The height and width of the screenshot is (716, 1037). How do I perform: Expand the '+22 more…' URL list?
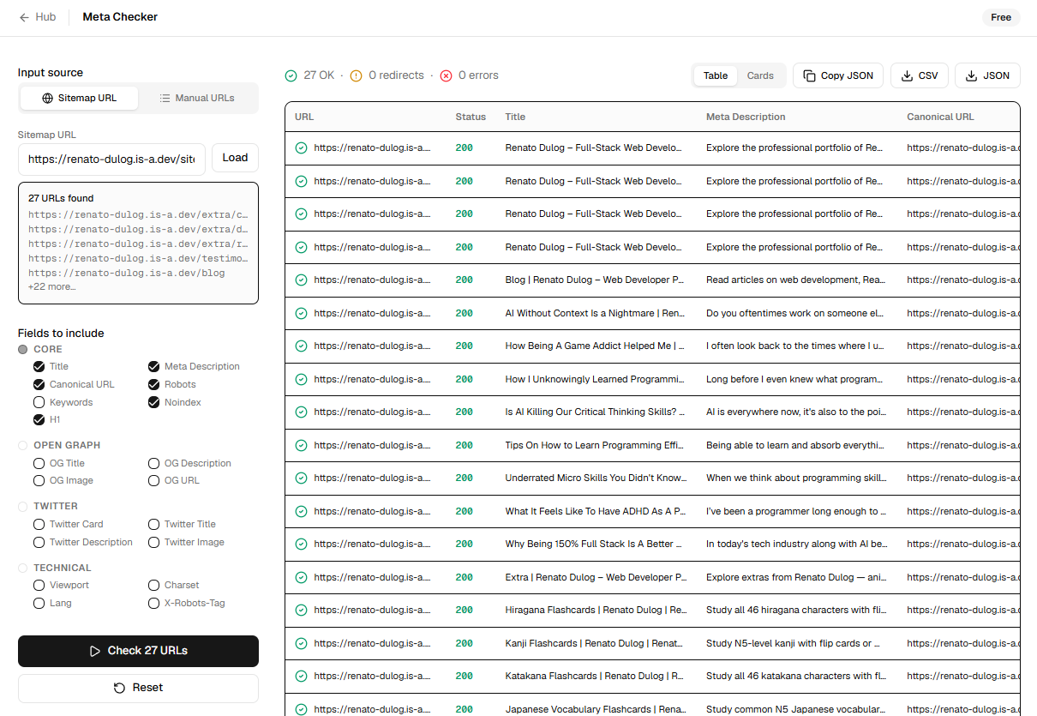[x=51, y=286]
